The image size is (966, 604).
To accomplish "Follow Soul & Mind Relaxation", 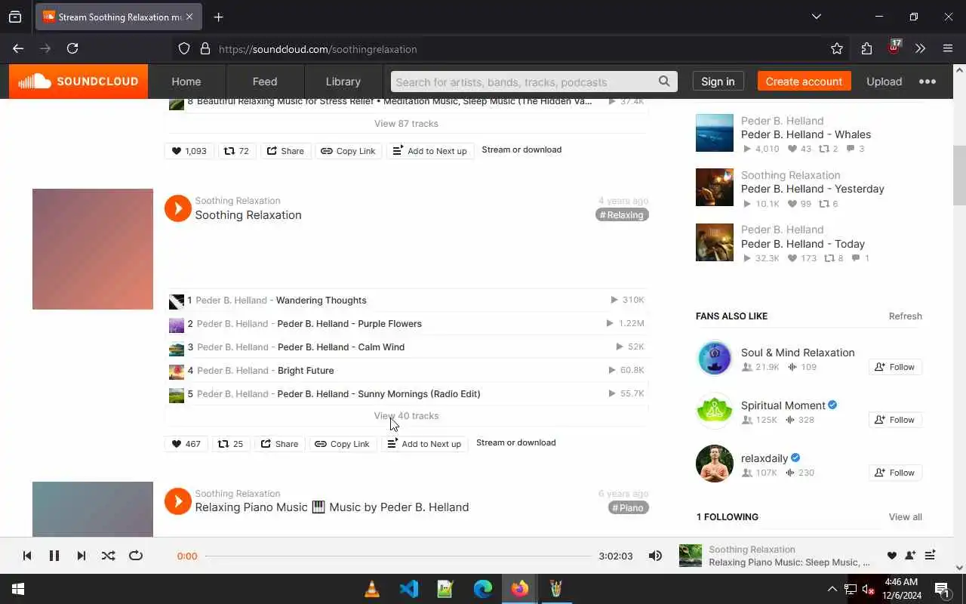I will pyautogui.click(x=895, y=367).
